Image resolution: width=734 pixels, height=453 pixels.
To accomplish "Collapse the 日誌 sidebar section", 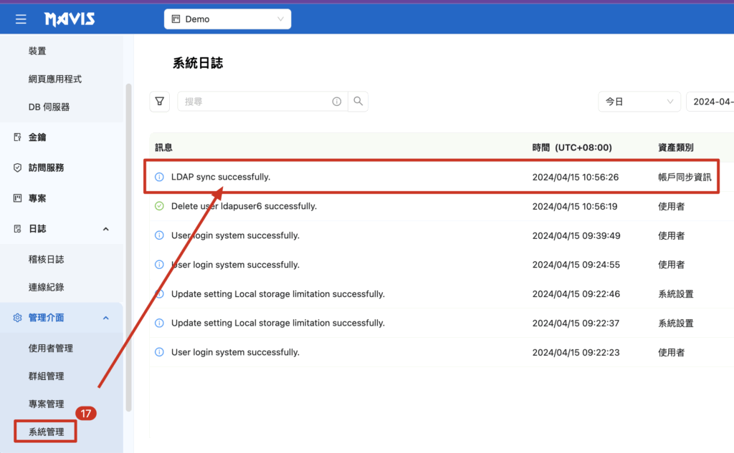I will (x=106, y=229).
